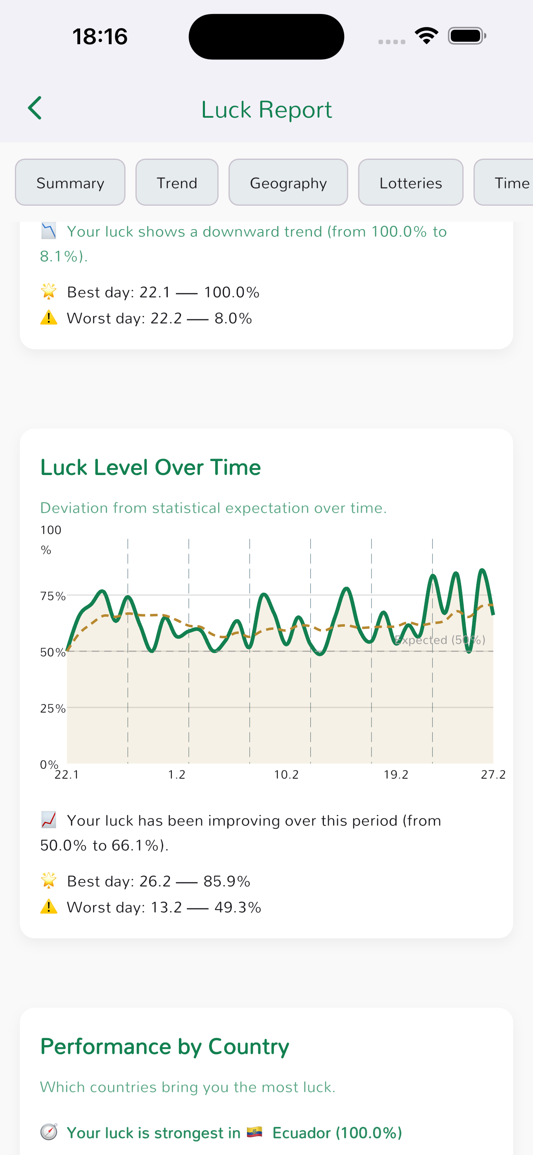Tap the warning icon beside Worst day 22.2
The width and height of the screenshot is (533, 1155).
coord(48,318)
